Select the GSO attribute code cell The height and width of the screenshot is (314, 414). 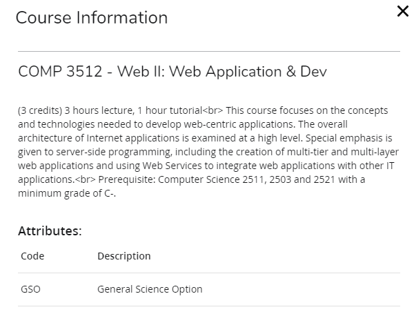pyautogui.click(x=30, y=289)
